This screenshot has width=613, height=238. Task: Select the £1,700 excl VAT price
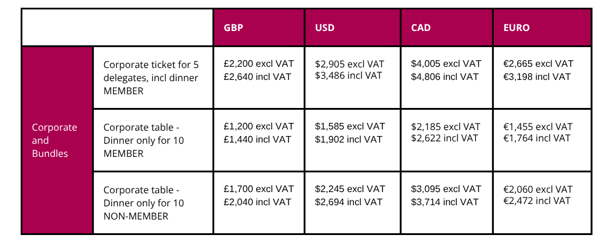point(259,189)
